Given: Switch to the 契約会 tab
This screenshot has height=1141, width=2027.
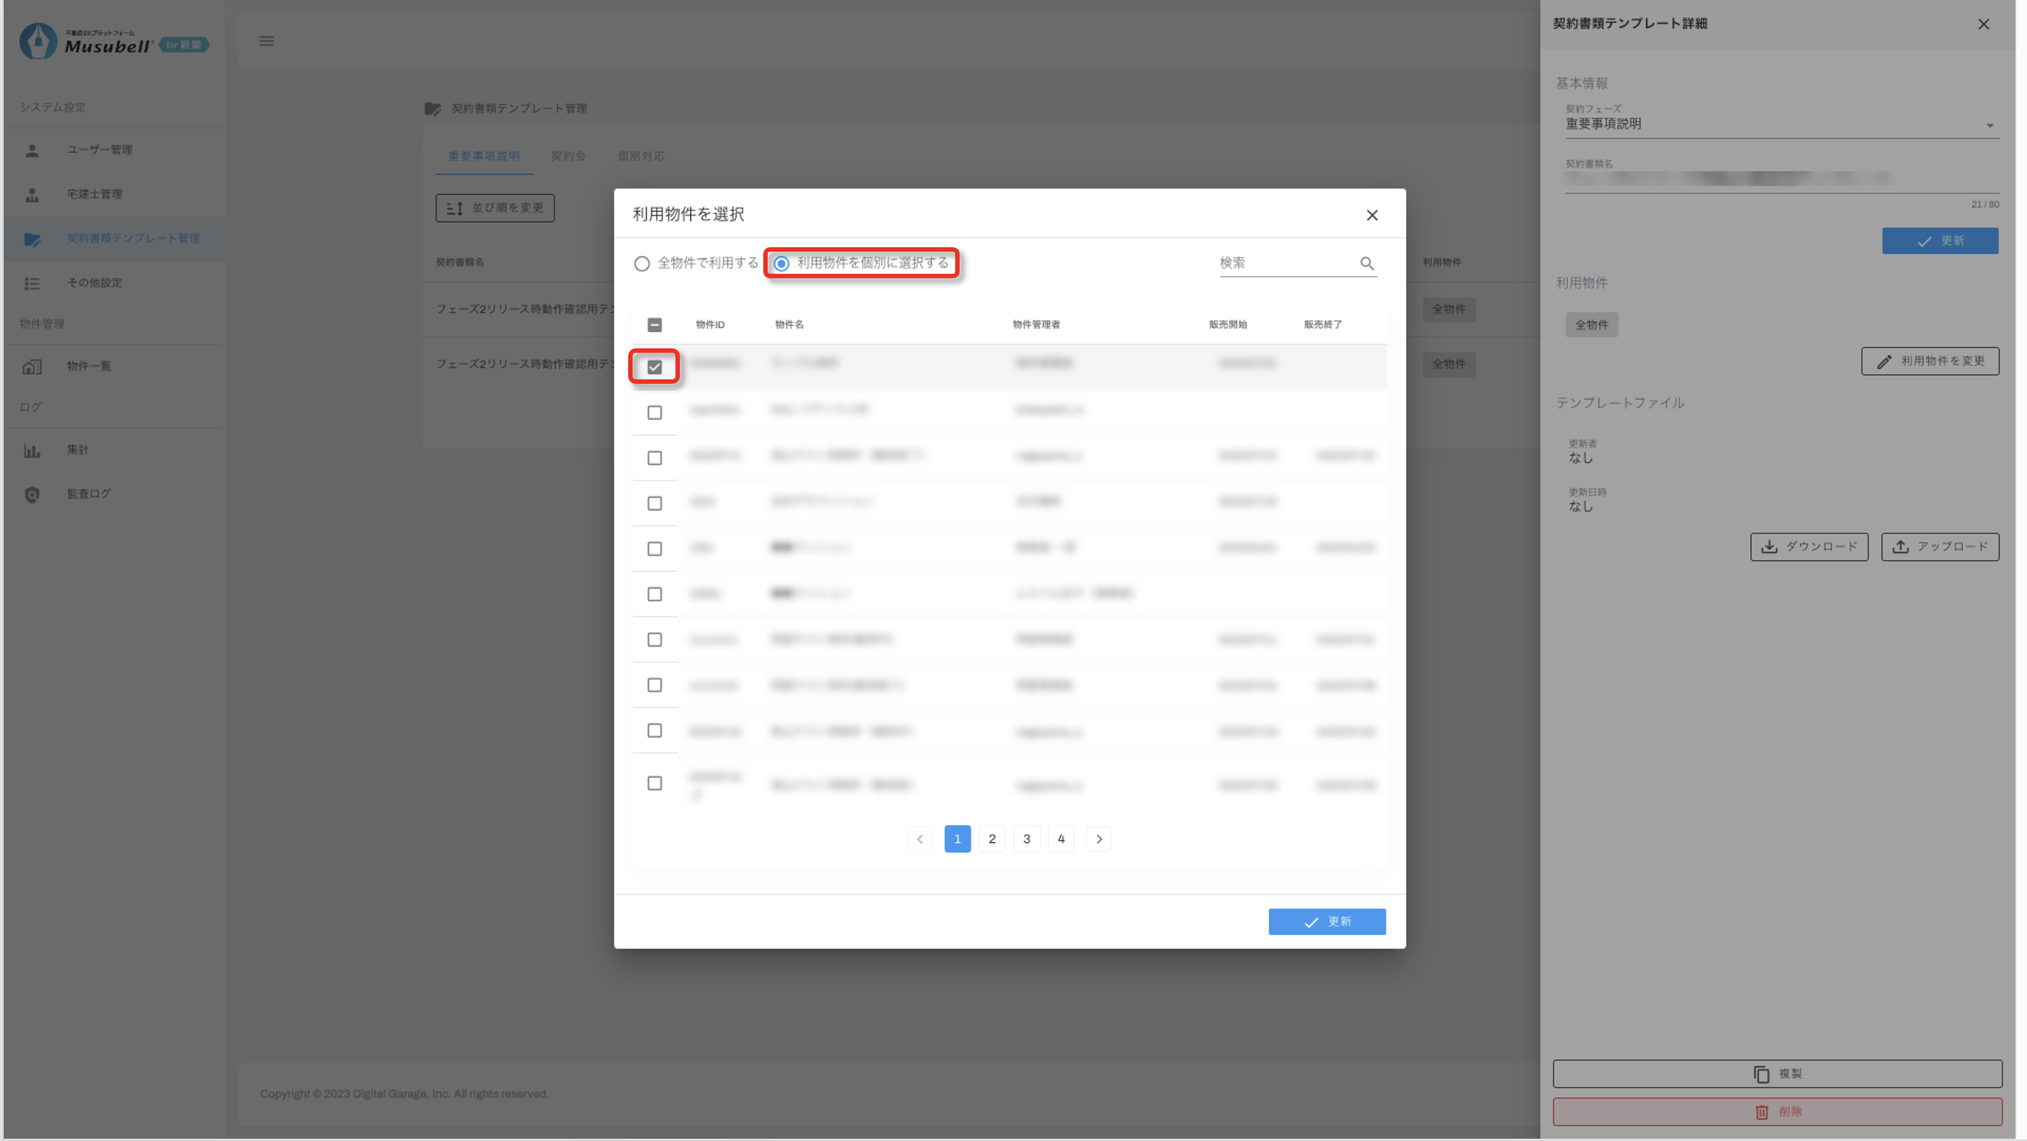Looking at the screenshot, I should (x=568, y=156).
